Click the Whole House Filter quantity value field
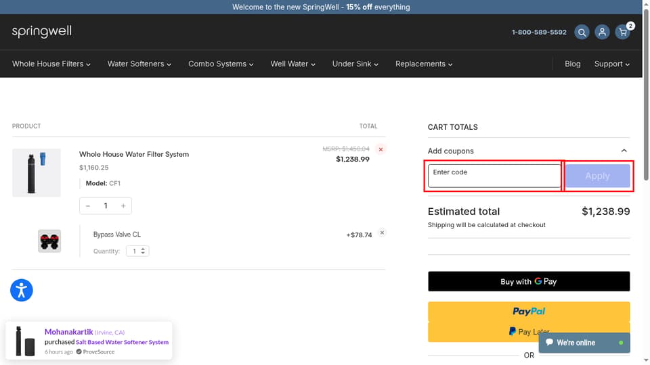This screenshot has width=650, height=365. point(106,205)
